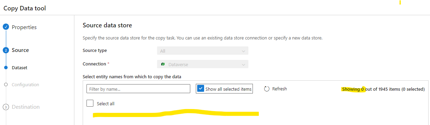Focus the Filter by name field
Image resolution: width=430 pixels, height=125 pixels.
pos(138,89)
